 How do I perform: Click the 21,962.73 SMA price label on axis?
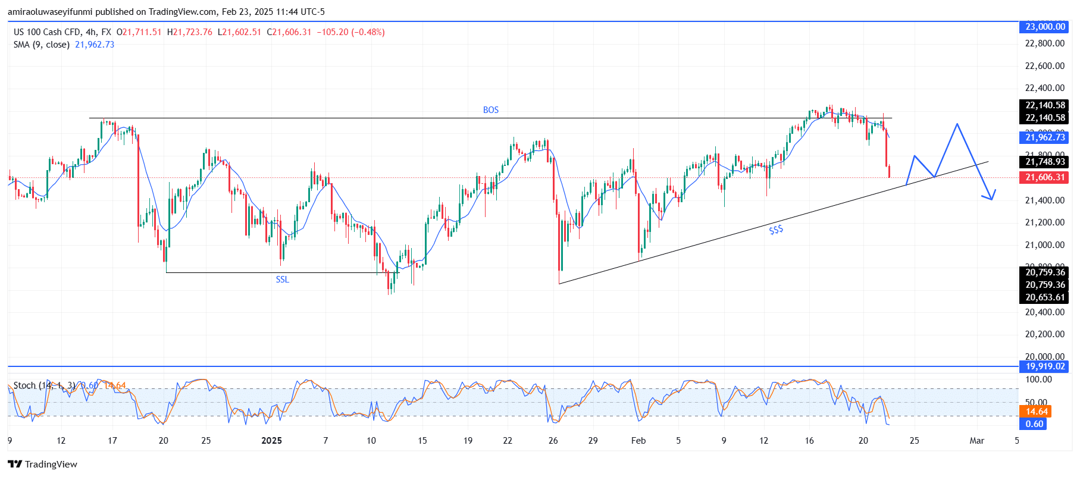click(x=1045, y=137)
